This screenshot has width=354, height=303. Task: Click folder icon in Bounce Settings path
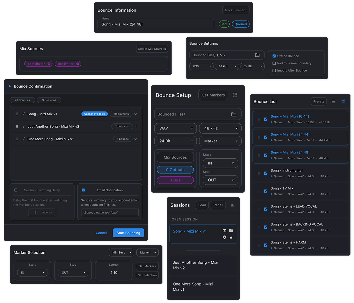click(x=257, y=55)
